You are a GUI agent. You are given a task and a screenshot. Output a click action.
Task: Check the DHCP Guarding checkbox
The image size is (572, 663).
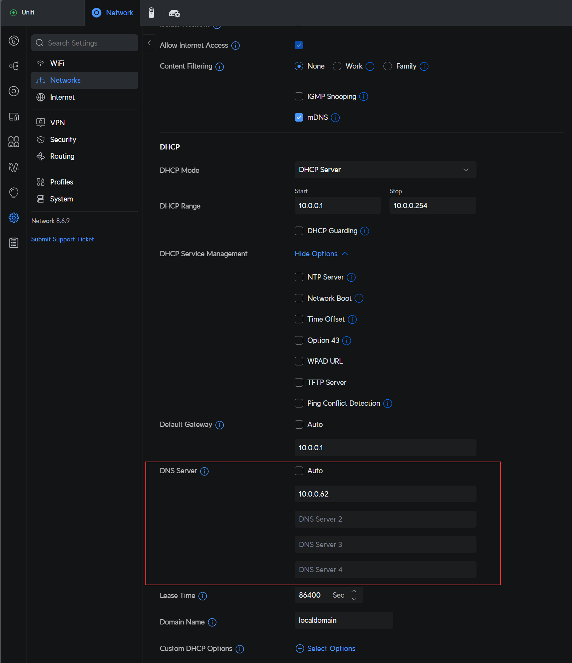[299, 231]
